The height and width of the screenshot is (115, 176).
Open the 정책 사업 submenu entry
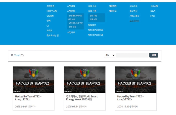click(x=93, y=19)
